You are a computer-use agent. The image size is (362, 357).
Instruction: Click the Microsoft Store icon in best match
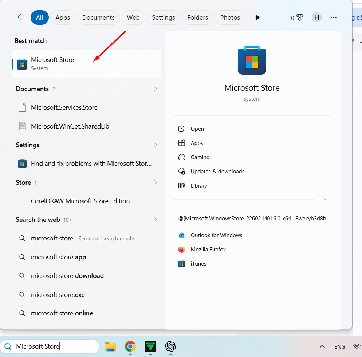[x=22, y=64]
